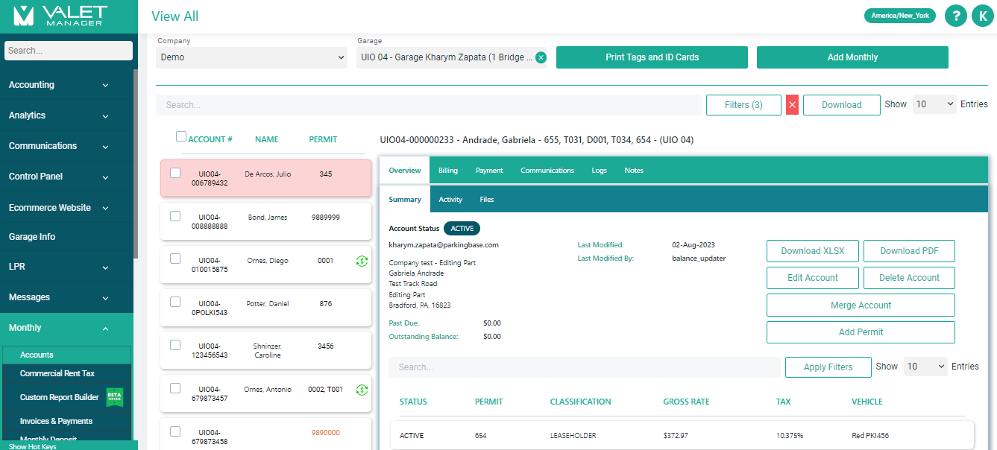Open the user avatar icon labeled K
This screenshot has width=997, height=450.
[x=982, y=16]
